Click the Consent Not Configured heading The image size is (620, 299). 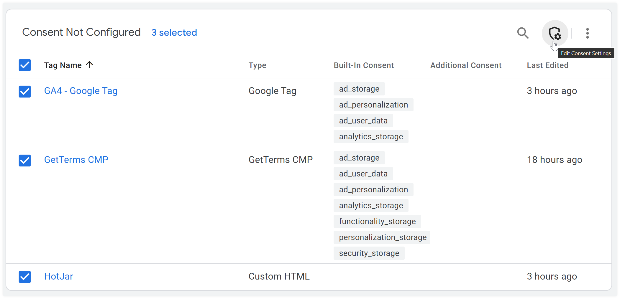pos(81,32)
